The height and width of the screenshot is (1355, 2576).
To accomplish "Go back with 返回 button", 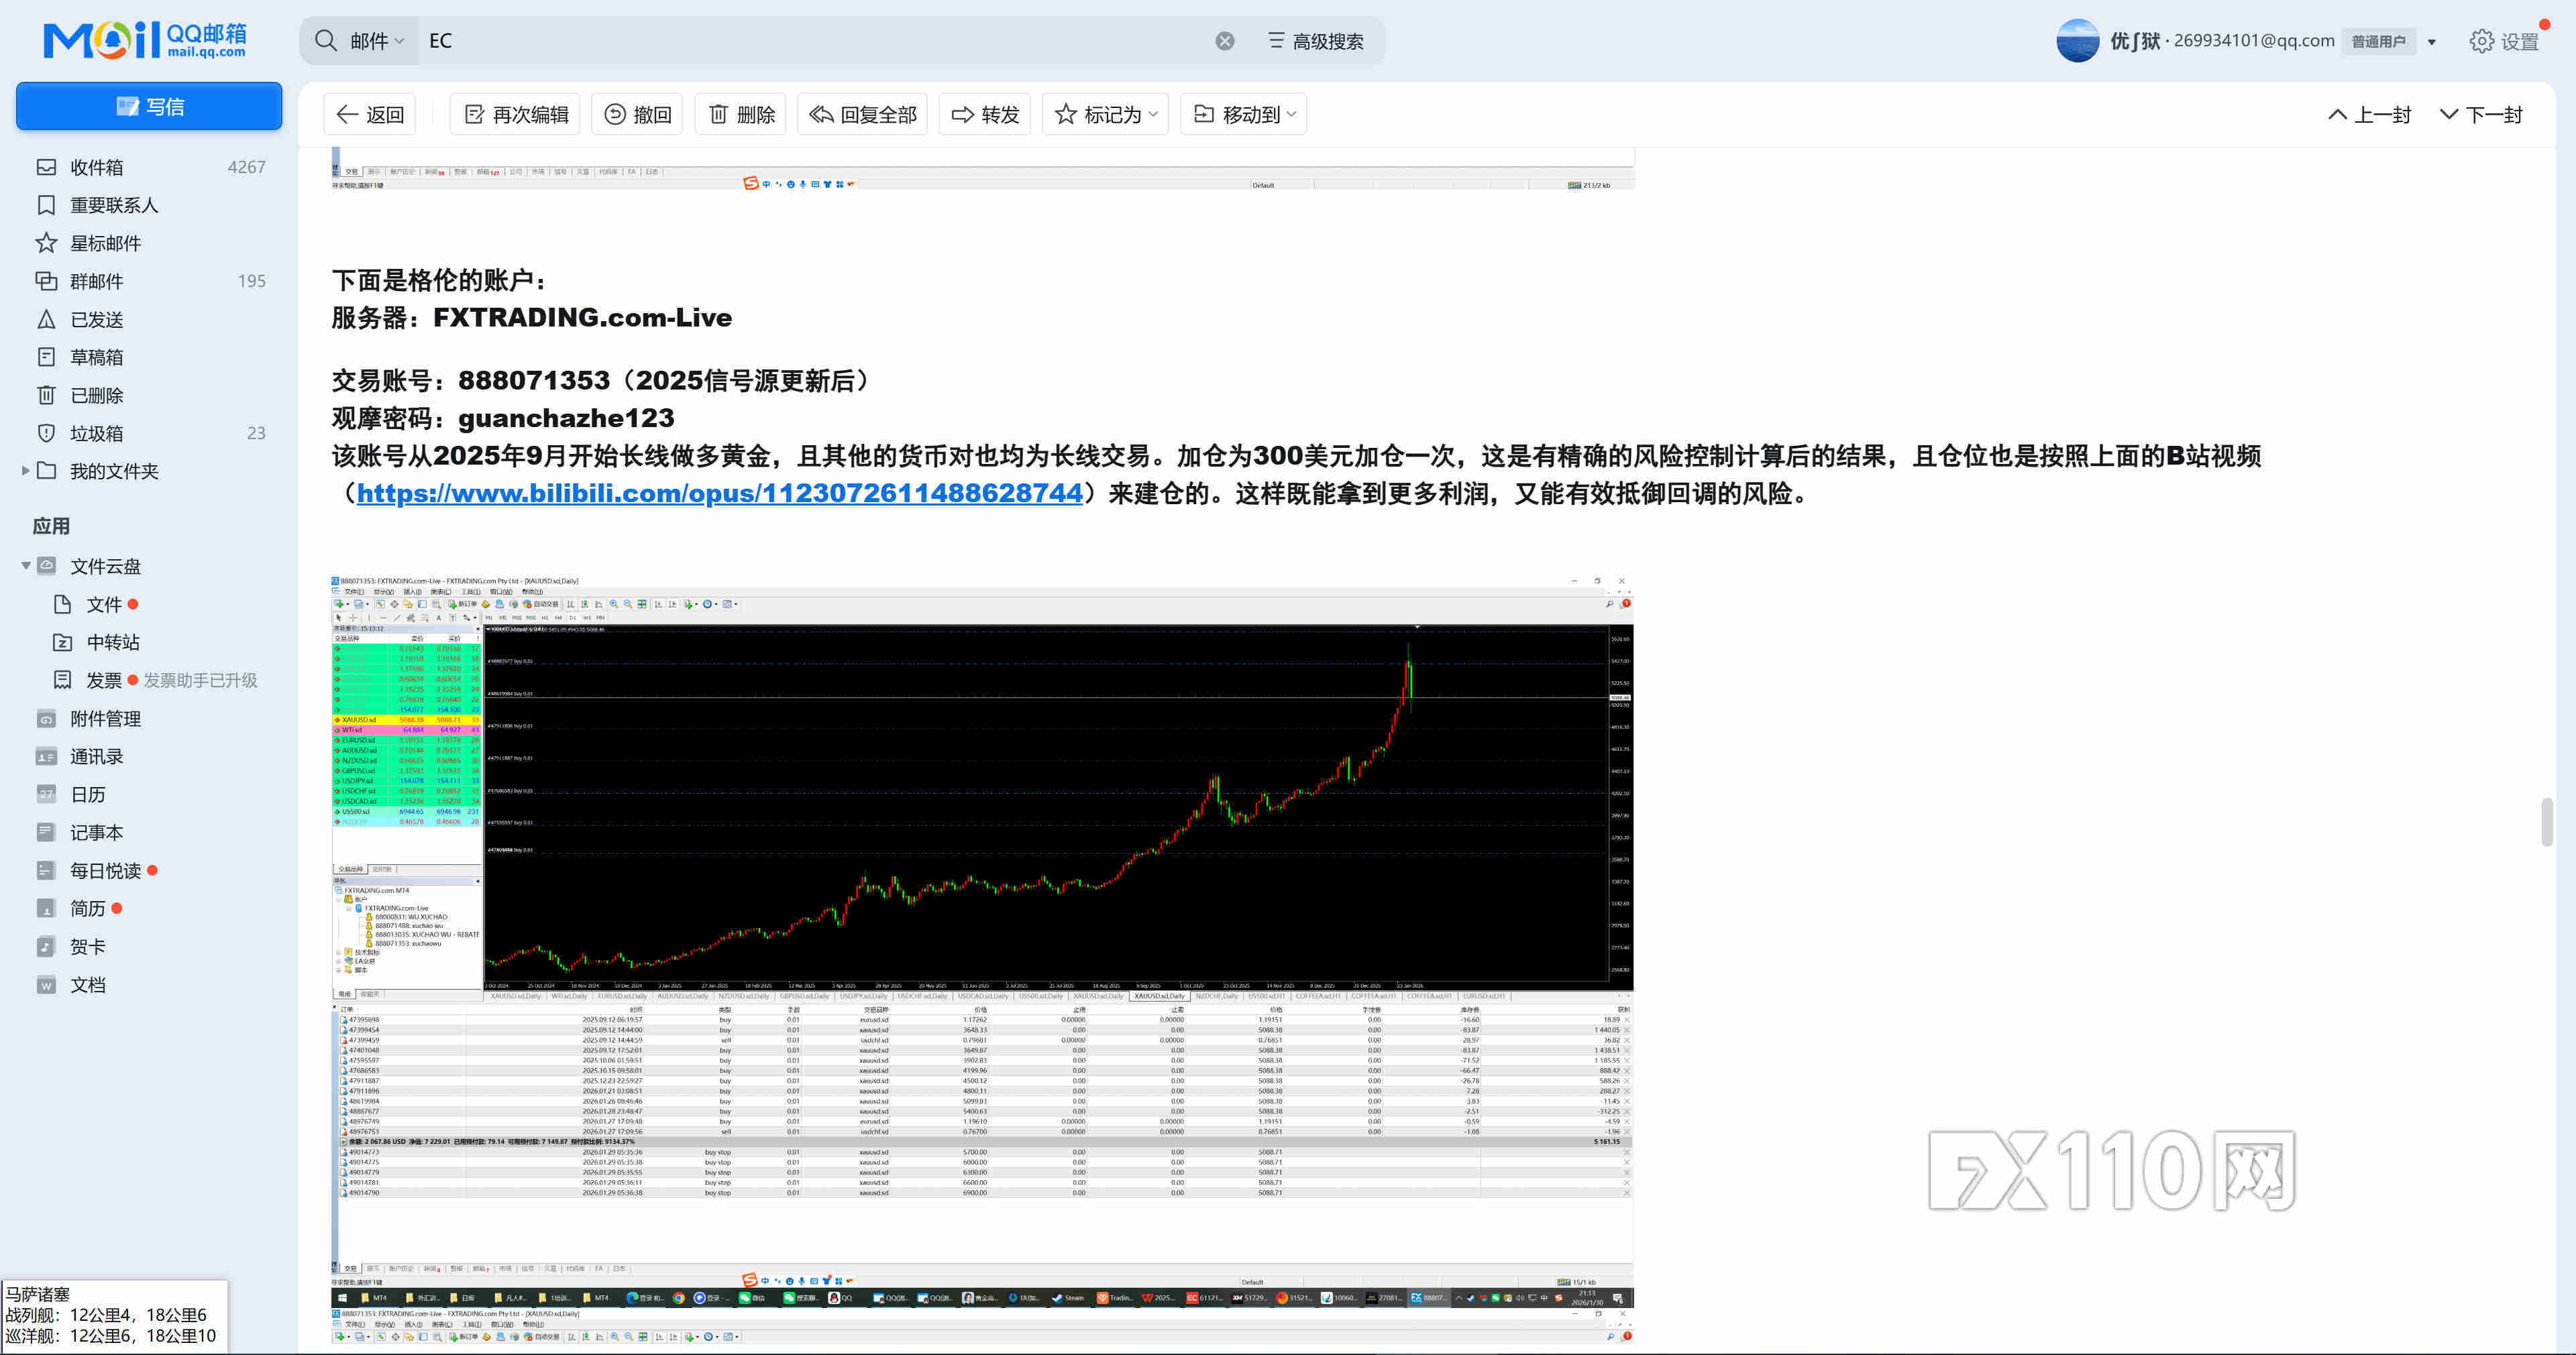I will (370, 114).
